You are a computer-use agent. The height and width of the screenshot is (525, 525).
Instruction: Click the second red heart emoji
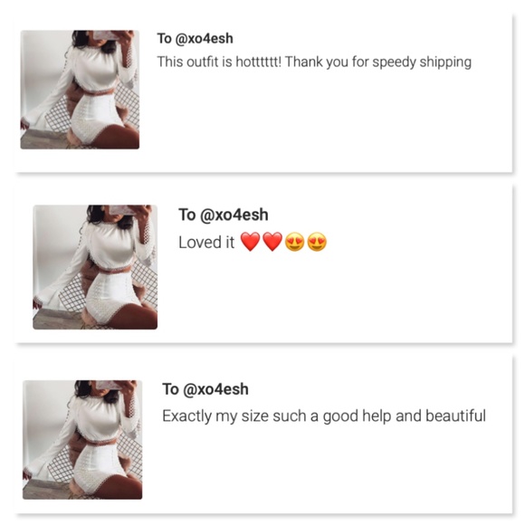[272, 242]
